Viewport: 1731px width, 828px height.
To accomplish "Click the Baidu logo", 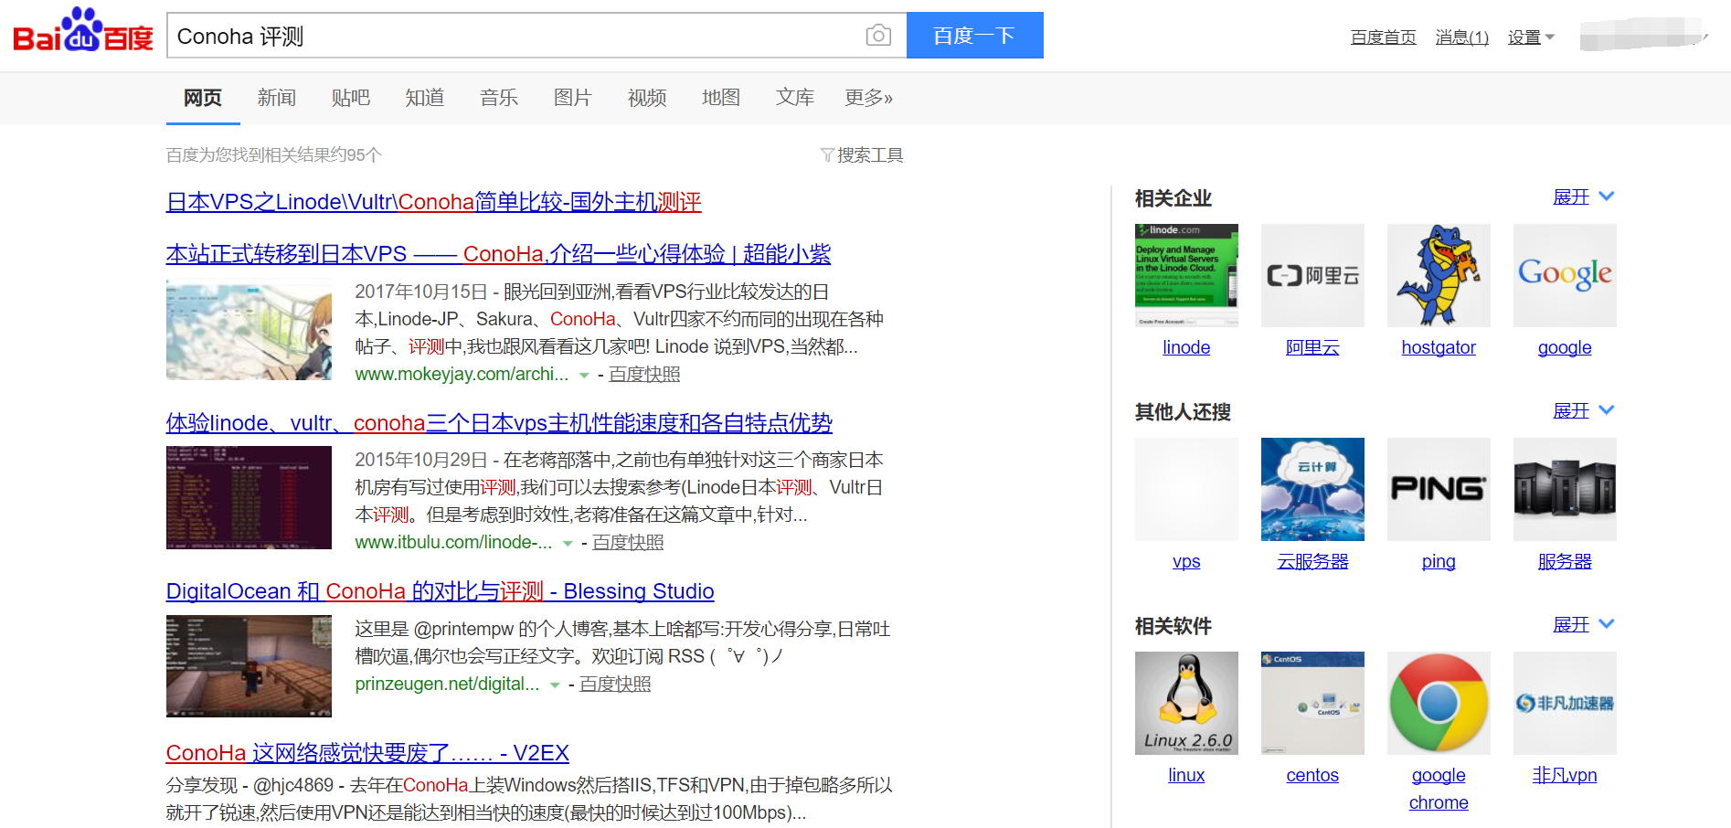I will (x=83, y=30).
